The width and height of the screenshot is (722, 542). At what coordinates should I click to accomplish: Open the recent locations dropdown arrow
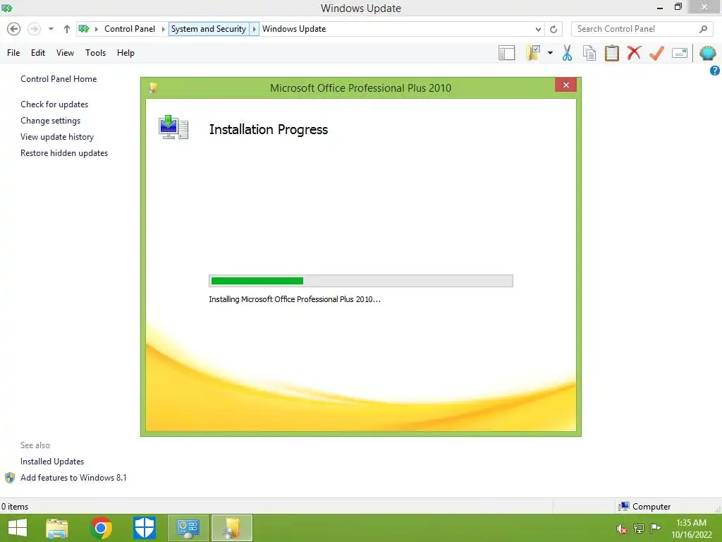[51, 29]
